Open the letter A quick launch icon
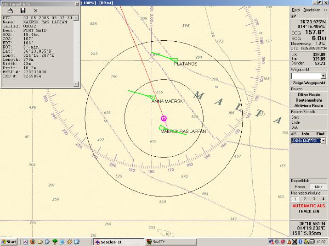The height and width of the screenshot is (246, 329). click(x=25, y=242)
